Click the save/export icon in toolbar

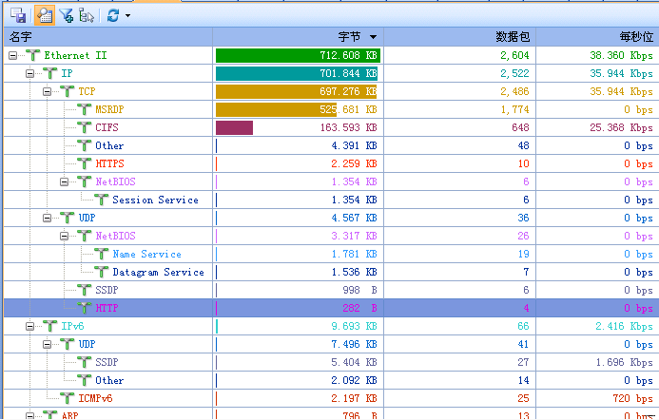click(17, 14)
